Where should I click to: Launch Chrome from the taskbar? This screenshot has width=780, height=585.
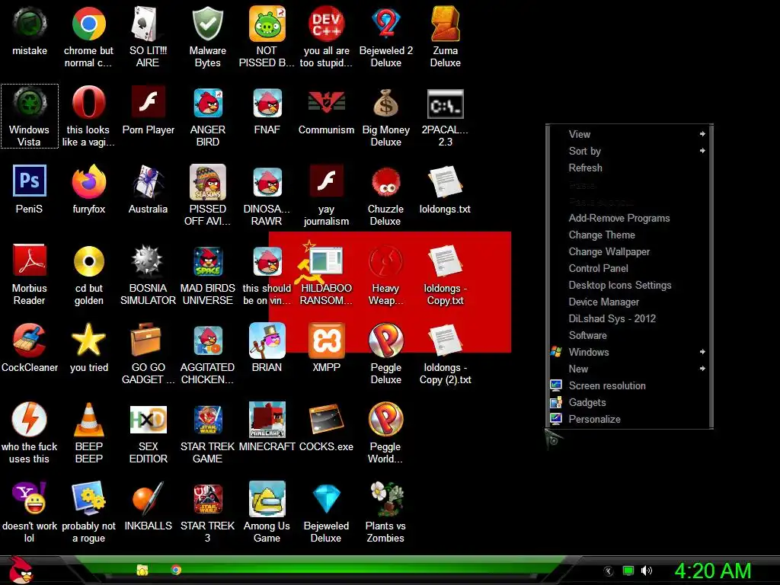point(176,570)
